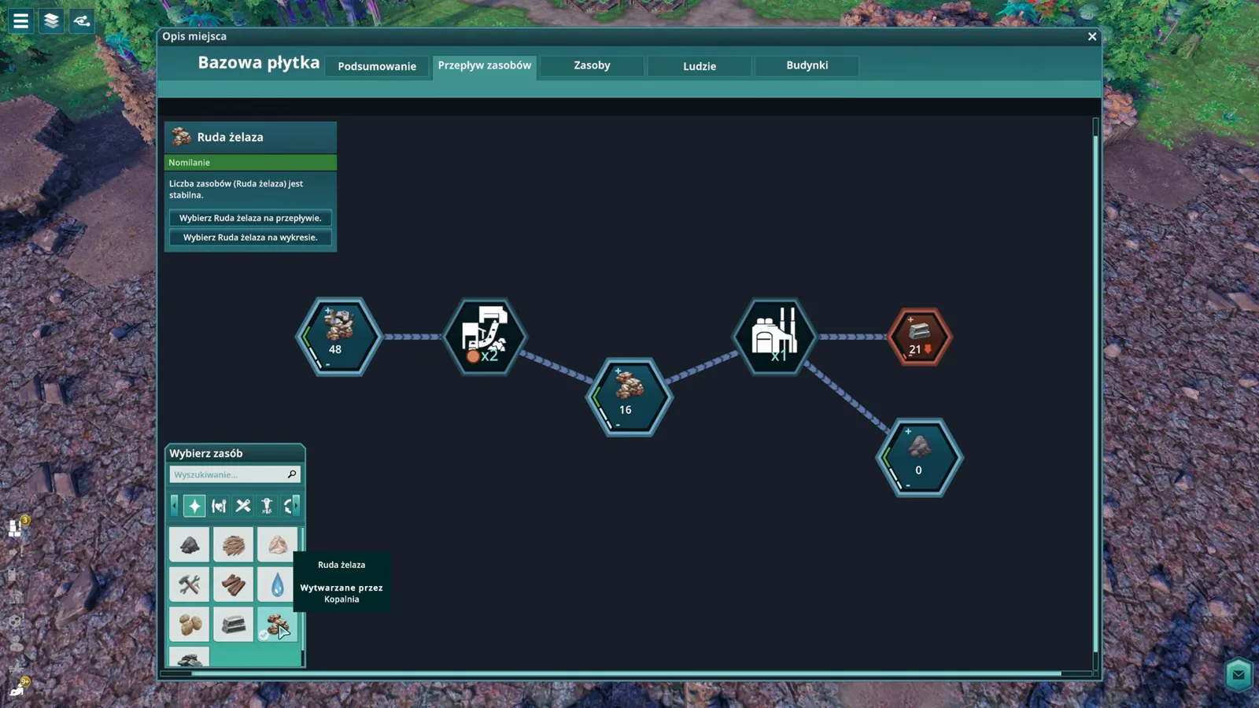Open the Ludzie tab
The width and height of the screenshot is (1259, 708).
700,66
